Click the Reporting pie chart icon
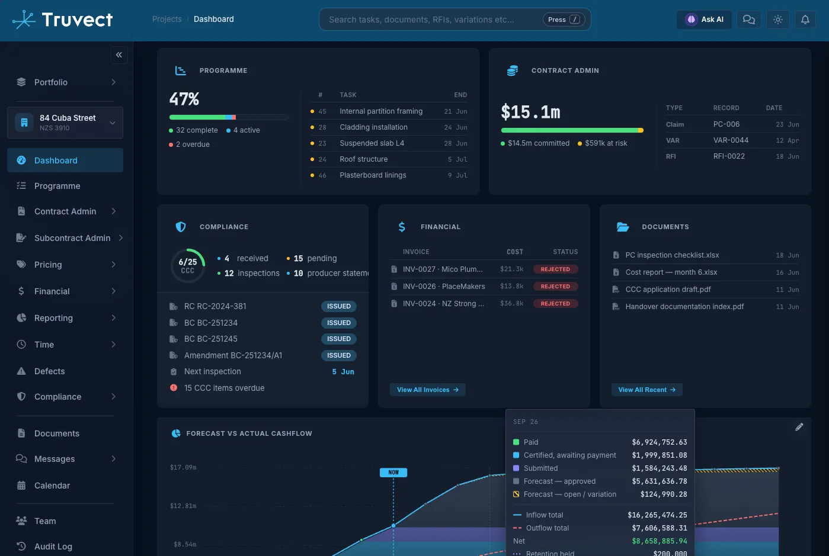Image resolution: width=829 pixels, height=556 pixels. pyautogui.click(x=21, y=318)
